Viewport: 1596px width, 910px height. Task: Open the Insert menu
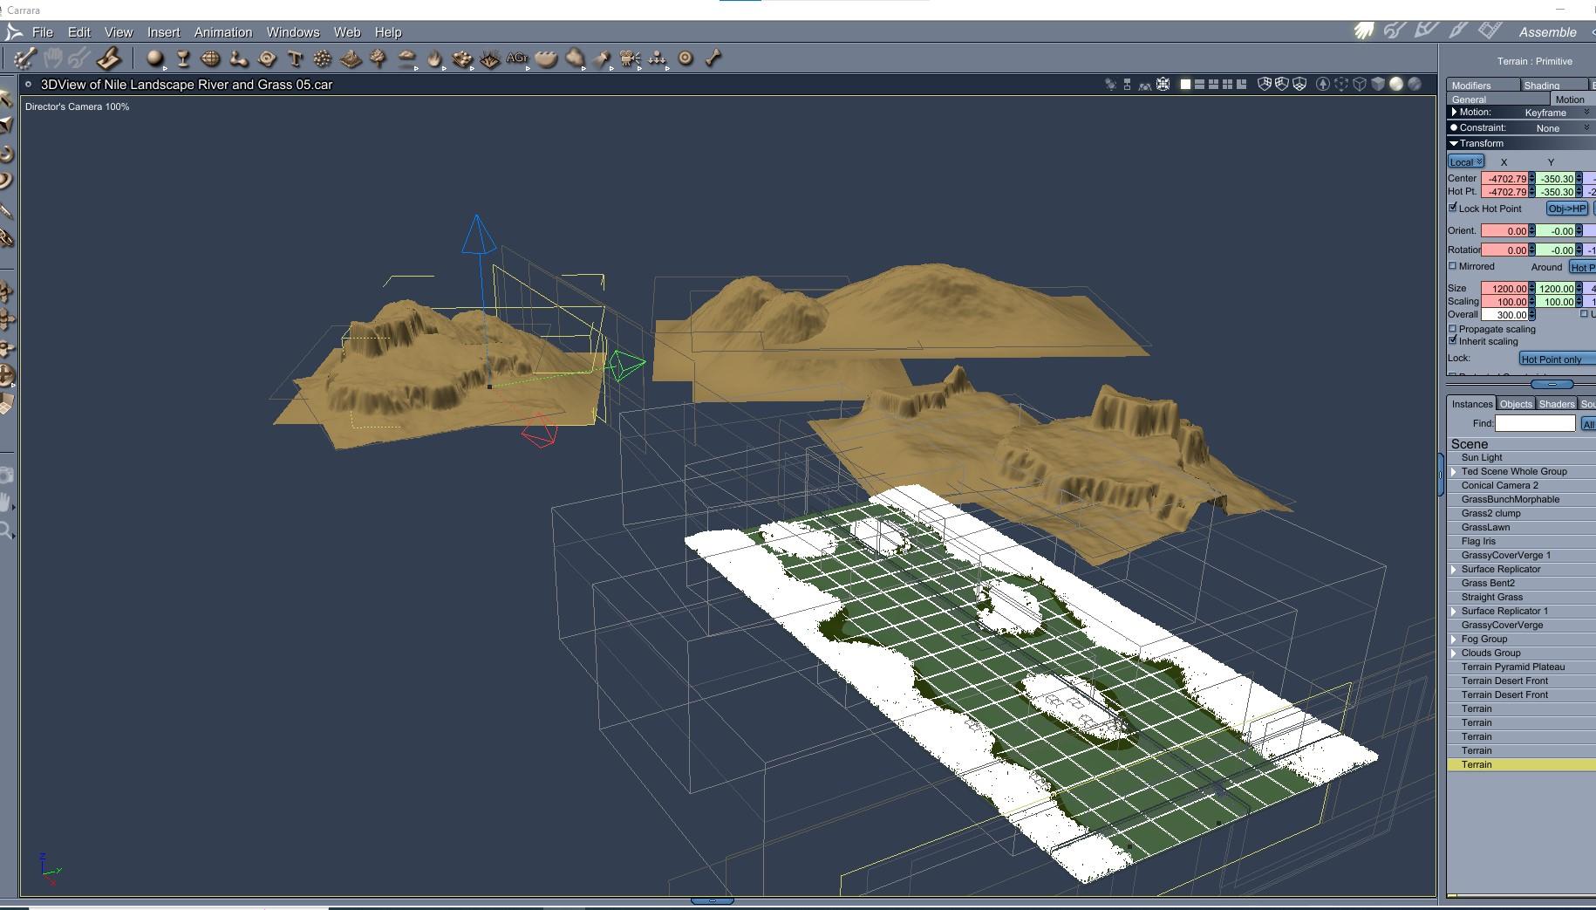[164, 32]
